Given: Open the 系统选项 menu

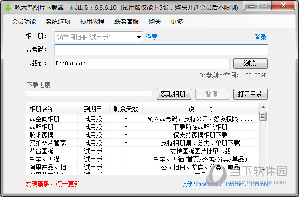Looking at the screenshot, I should (x=58, y=21).
